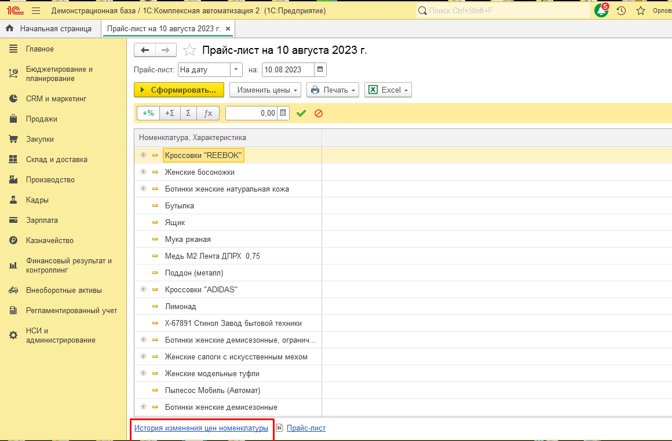
Task: Open История изменения цен номенклатуры link
Action: [x=201, y=428]
